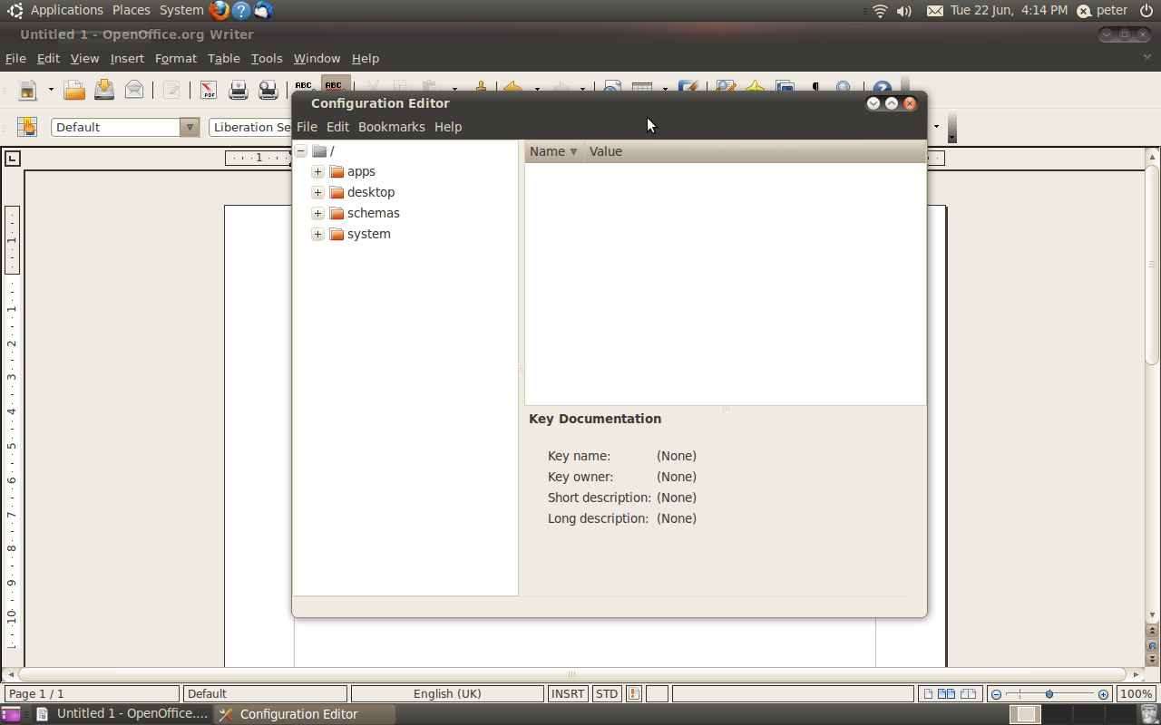
Task: Open the Writer Format menu
Action: tap(176, 58)
